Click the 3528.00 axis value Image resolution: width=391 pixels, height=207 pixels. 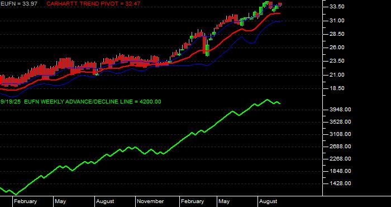[340, 122]
